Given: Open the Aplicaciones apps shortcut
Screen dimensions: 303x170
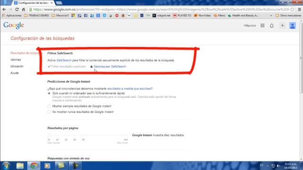Looking at the screenshot, I should (11, 16).
